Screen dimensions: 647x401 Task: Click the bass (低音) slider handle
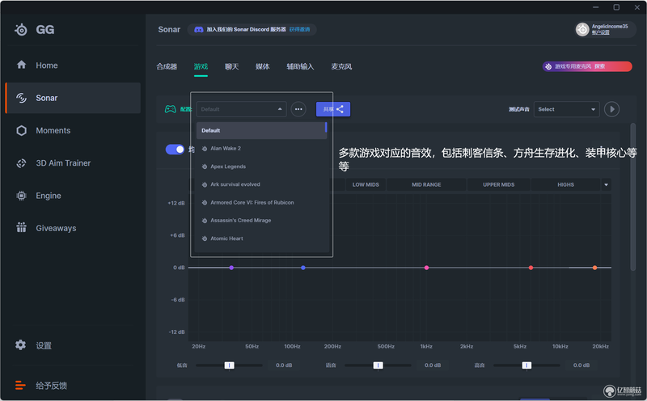tap(230, 365)
